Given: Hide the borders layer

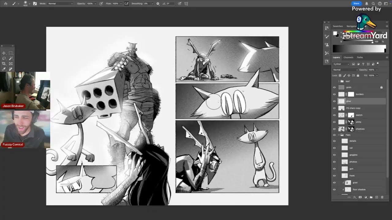Looking at the screenshot, I should click(x=334, y=94).
